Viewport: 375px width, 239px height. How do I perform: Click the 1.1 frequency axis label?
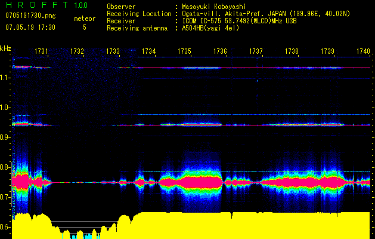point(5,78)
